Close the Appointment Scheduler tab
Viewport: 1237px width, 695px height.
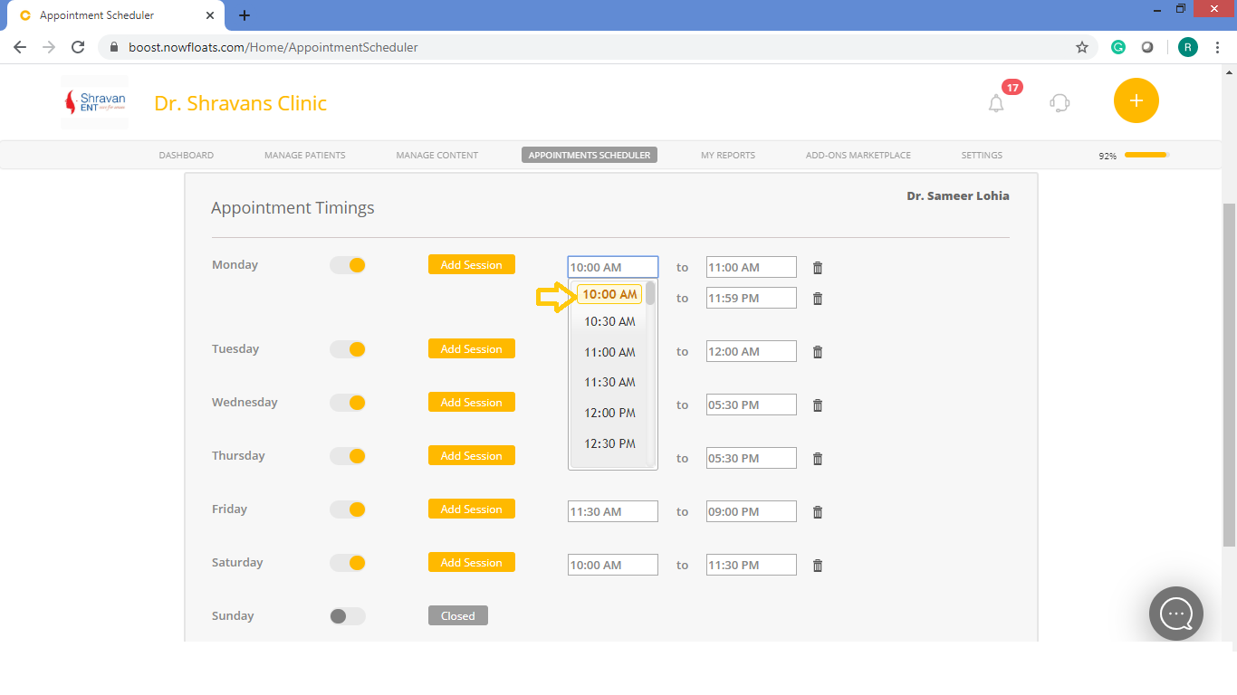point(210,15)
